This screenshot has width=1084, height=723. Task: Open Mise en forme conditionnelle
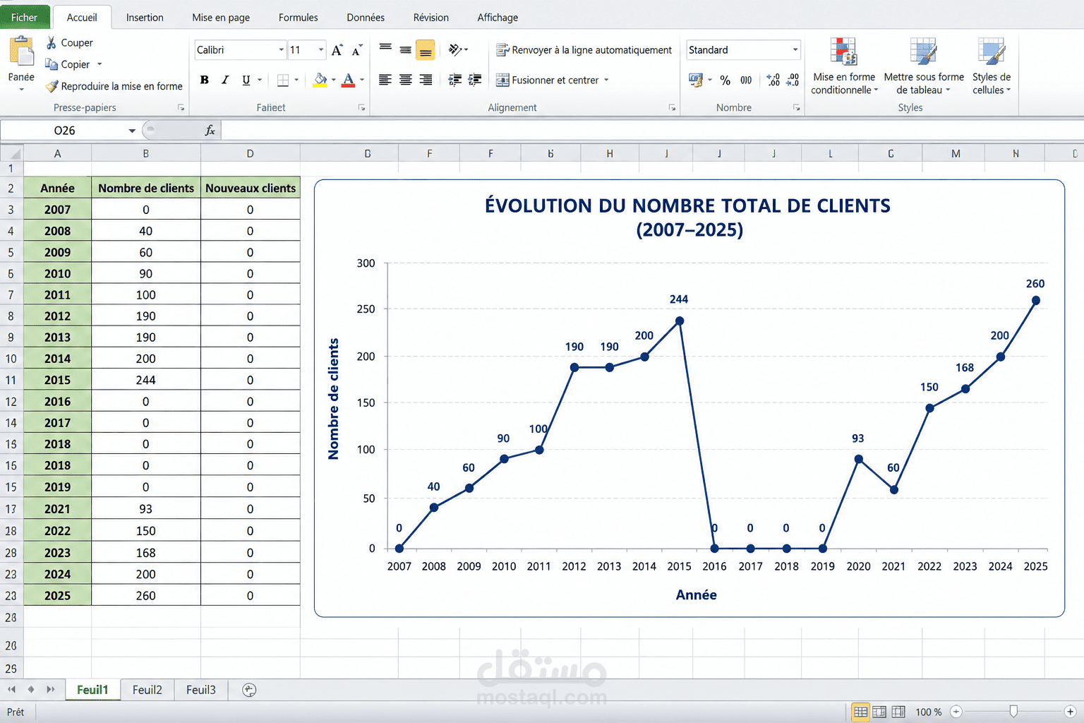tap(844, 66)
